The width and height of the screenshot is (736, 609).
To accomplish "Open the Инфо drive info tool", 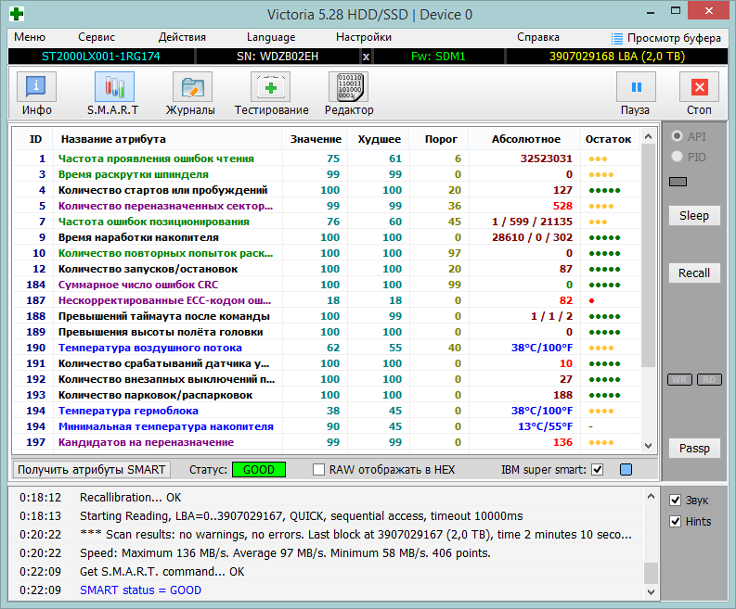I will coord(36,87).
